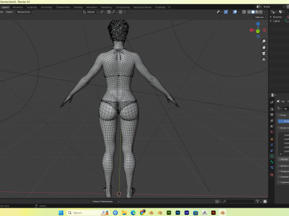Click the red X axis gizmo handle
This screenshot has height=216, width=289.
[252, 30]
